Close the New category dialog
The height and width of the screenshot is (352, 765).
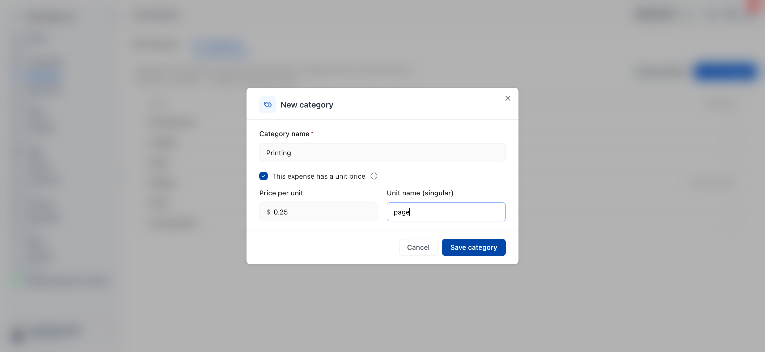pos(508,98)
